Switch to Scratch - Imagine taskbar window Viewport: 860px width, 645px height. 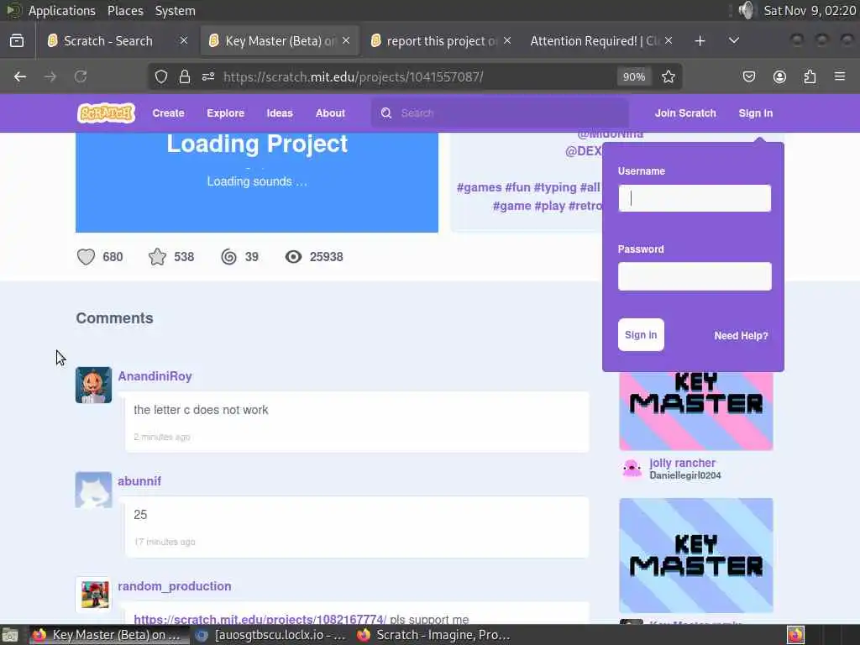point(433,635)
